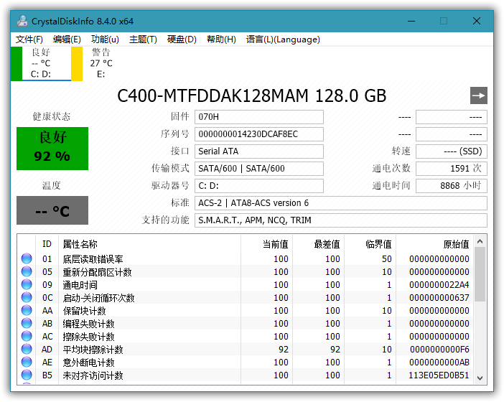The image size is (504, 402).
Task: Click the power on count field 1591 次
Action: click(x=452, y=169)
